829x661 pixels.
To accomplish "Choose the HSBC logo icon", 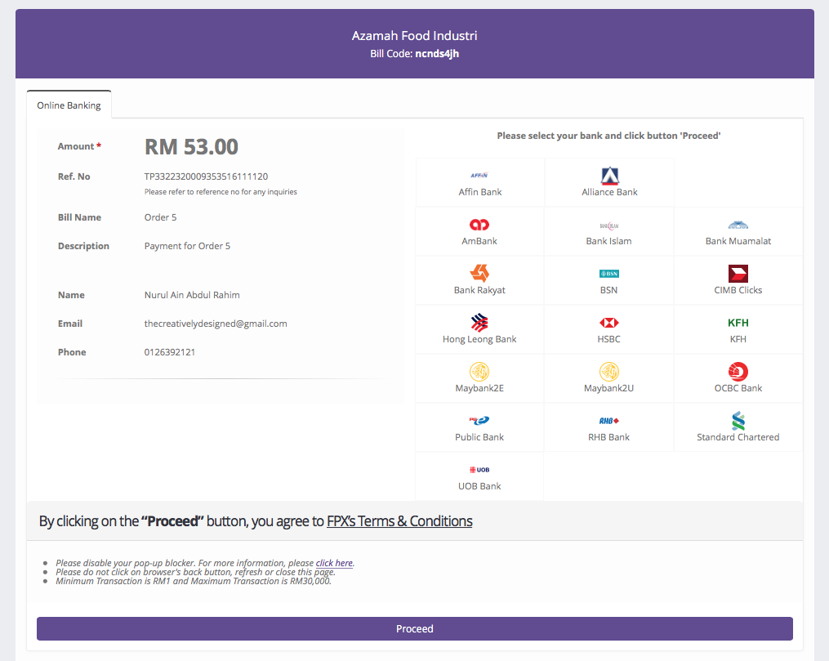I will point(609,323).
